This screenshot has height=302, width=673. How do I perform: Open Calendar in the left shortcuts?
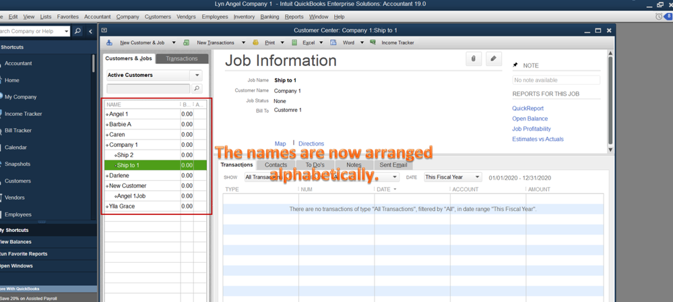(15, 148)
